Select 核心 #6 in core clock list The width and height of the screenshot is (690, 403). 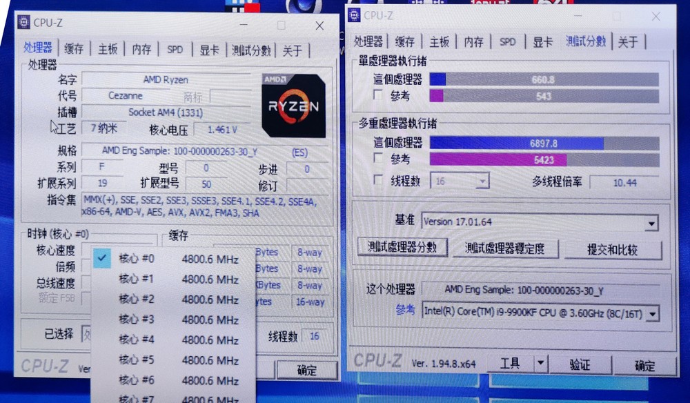(173, 380)
